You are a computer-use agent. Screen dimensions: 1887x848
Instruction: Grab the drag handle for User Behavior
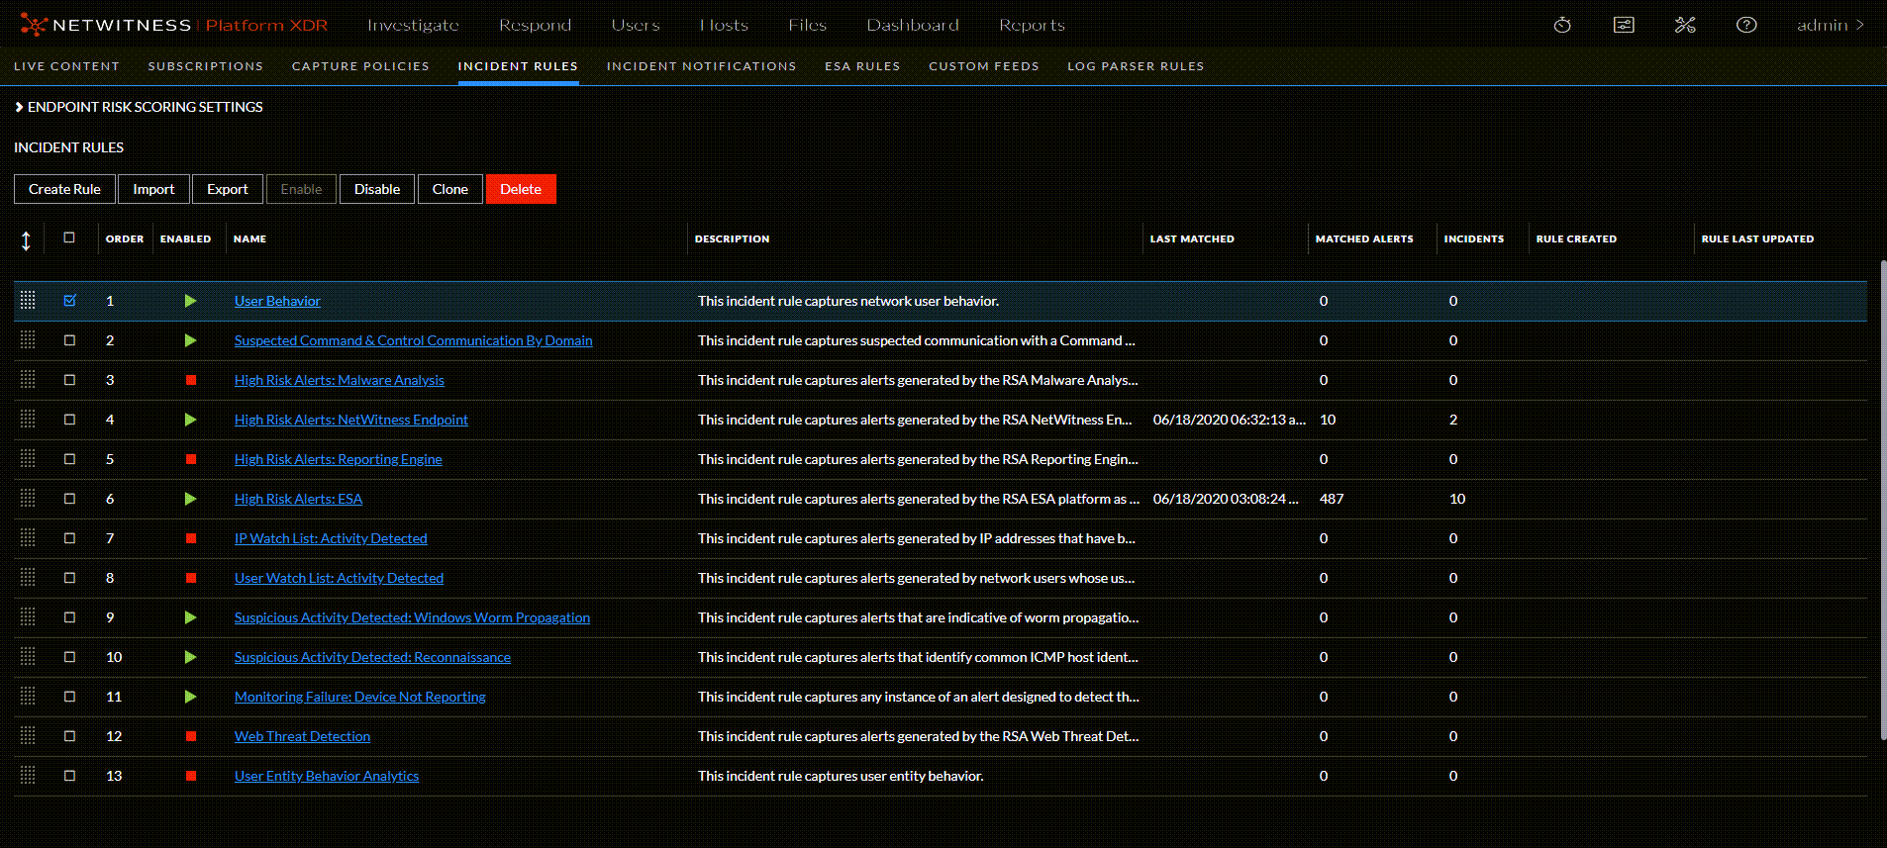pos(28,301)
